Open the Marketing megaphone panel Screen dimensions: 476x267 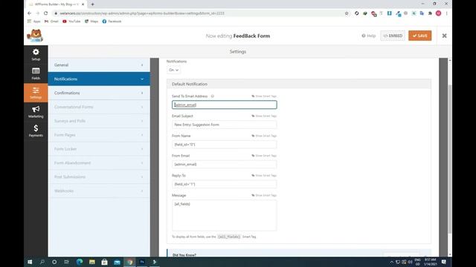pyautogui.click(x=36, y=112)
